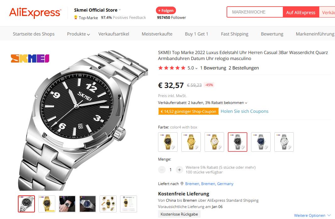Select the blue-dial silver watch color option
Image resolution: width=335 pixels, height=219 pixels.
[261, 142]
